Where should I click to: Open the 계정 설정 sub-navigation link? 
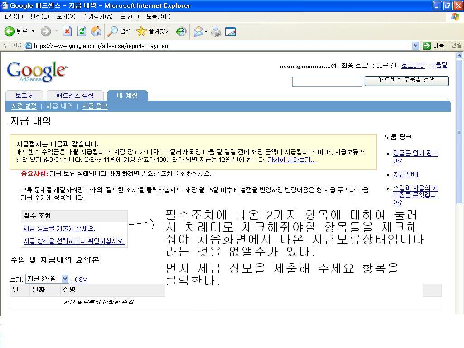click(24, 106)
